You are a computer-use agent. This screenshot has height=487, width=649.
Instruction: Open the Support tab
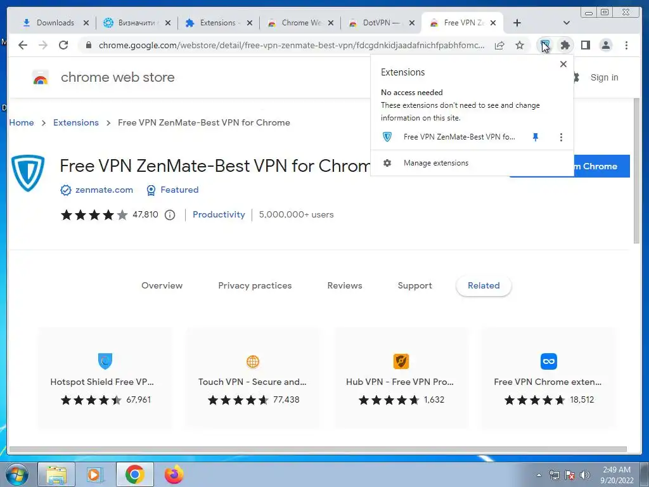[414, 285]
